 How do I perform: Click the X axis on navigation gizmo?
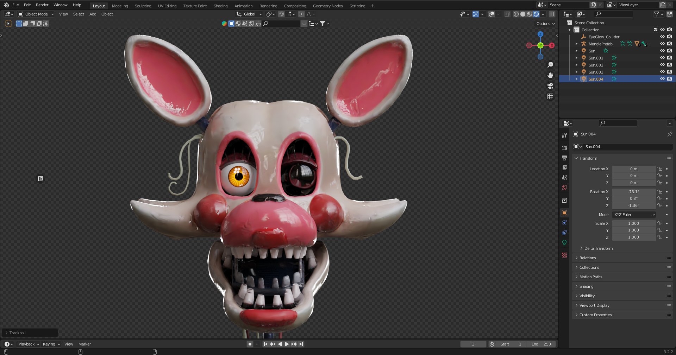pyautogui.click(x=552, y=45)
